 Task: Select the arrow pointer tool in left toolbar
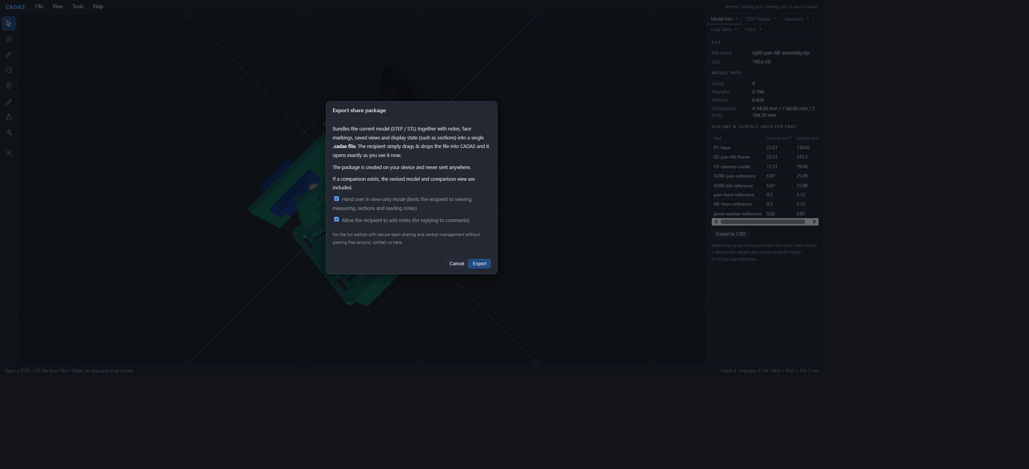coord(9,23)
